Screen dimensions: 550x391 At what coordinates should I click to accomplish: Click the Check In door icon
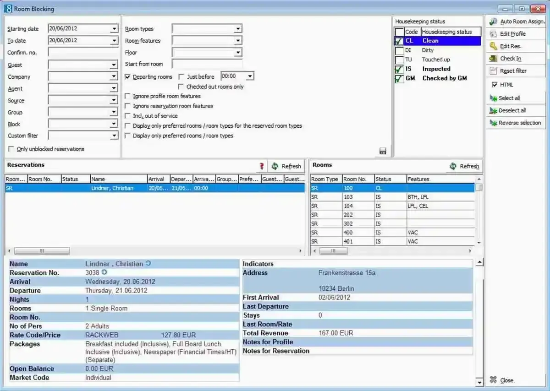[x=493, y=59]
